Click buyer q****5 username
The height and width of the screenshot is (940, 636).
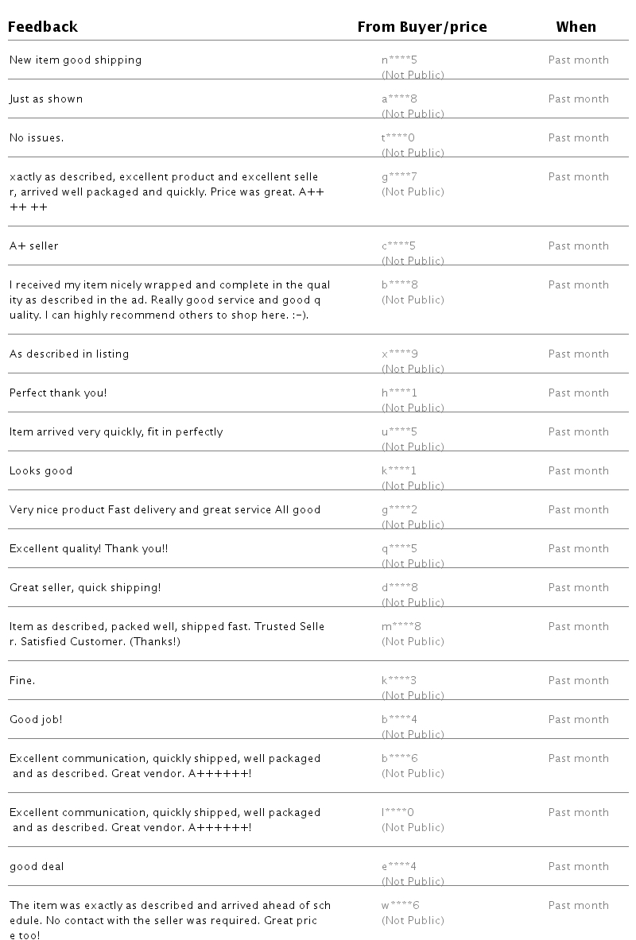pyautogui.click(x=399, y=548)
